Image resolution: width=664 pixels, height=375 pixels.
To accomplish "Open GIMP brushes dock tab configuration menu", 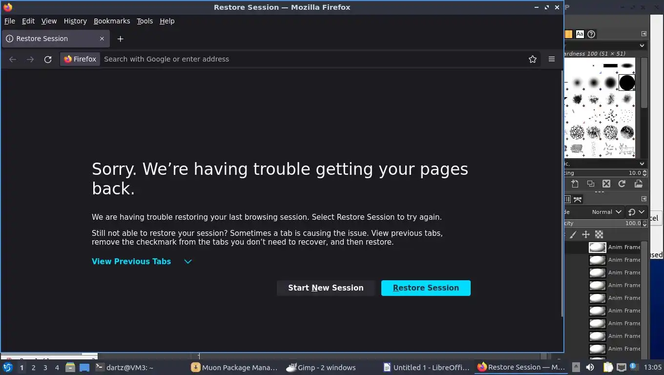I will [643, 34].
